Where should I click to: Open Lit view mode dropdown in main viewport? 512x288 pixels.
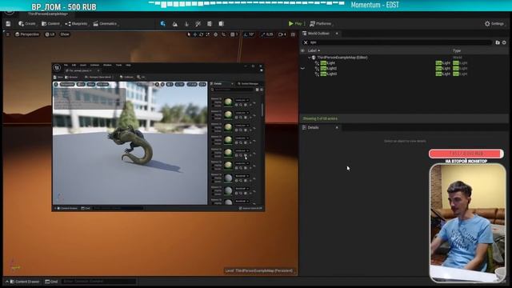pyautogui.click(x=50, y=34)
